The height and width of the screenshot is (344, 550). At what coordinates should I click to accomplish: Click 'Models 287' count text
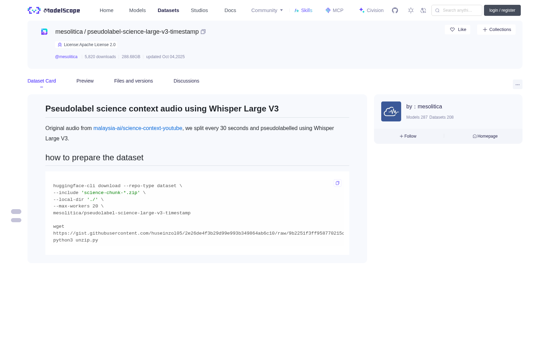pos(417,117)
